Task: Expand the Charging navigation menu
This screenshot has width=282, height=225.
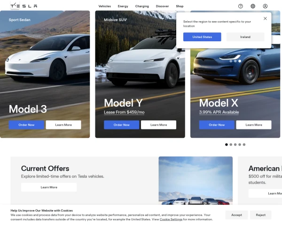Action: pyautogui.click(x=142, y=6)
